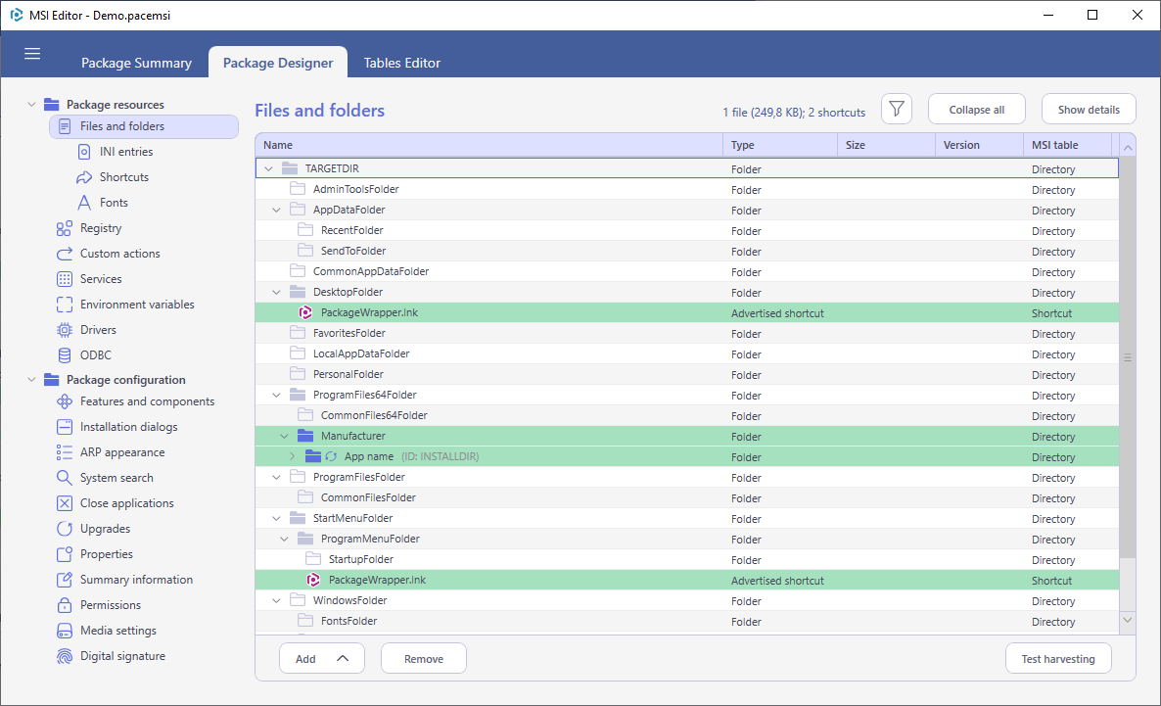Click the Installation dialogs icon
This screenshot has height=706, width=1161.
[x=65, y=427]
